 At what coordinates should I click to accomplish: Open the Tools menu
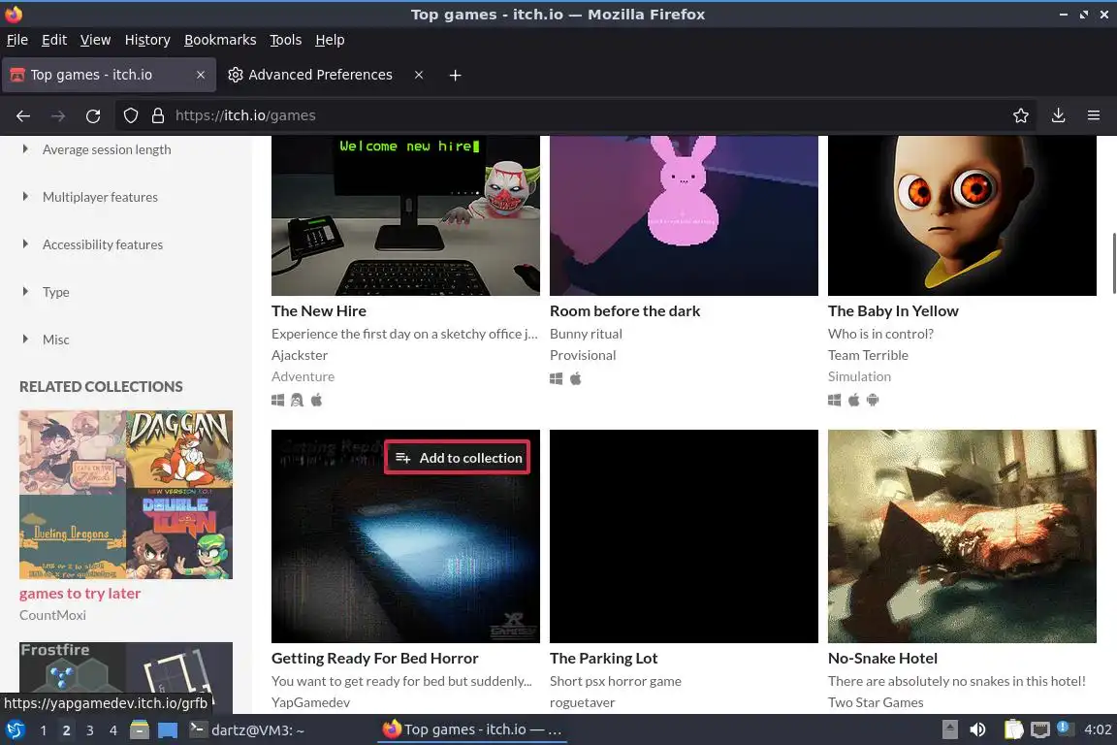point(286,40)
